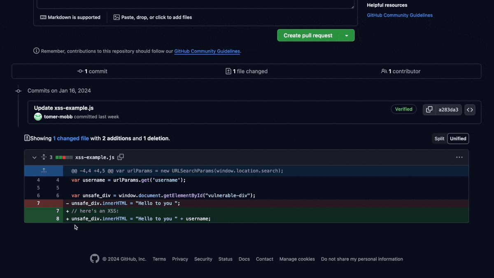
Task: Click the move/drag icon on the file header
Action: (x=44, y=157)
